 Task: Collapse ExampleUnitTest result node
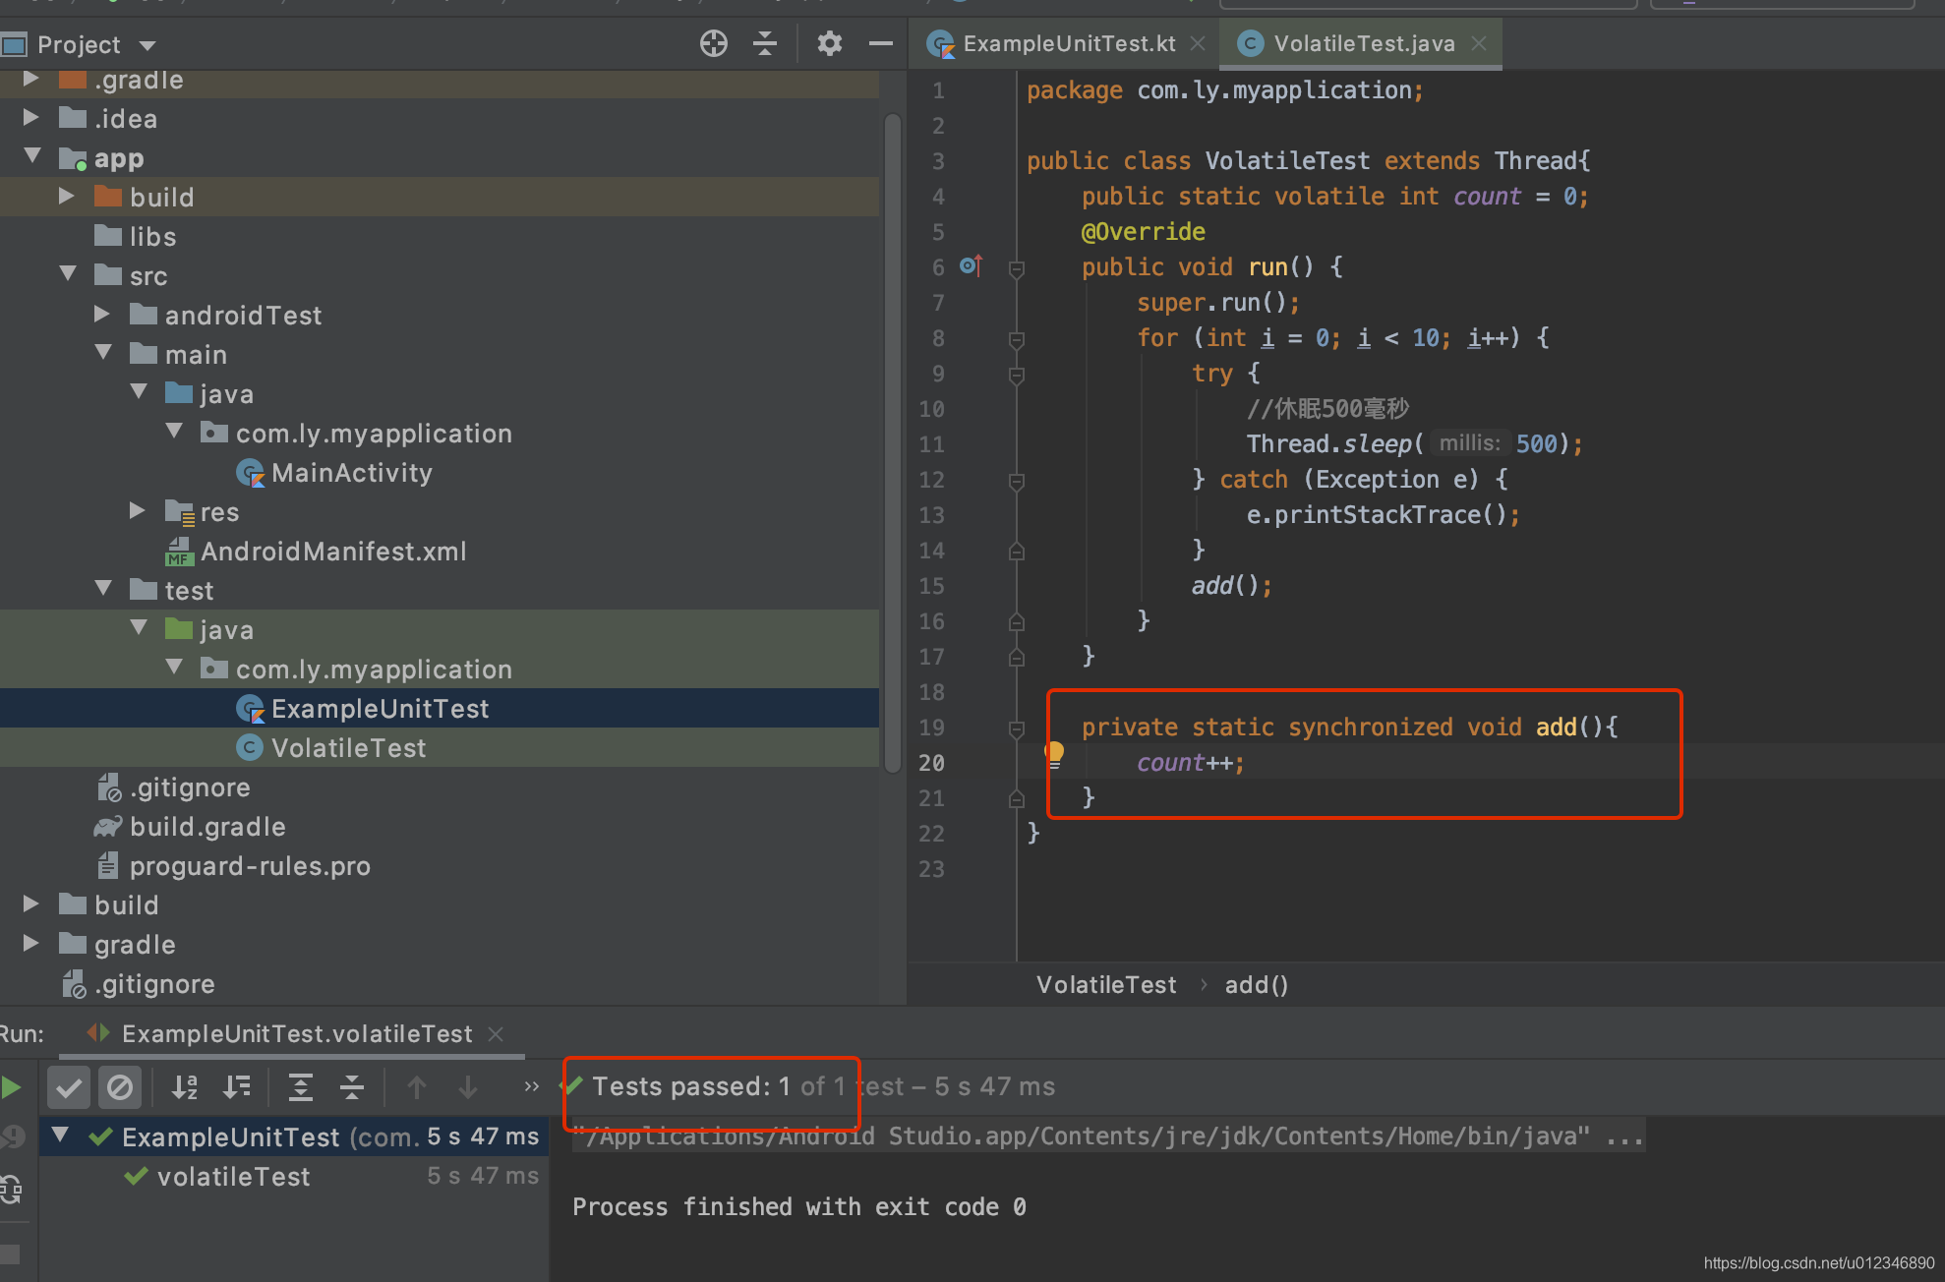pos(61,1136)
